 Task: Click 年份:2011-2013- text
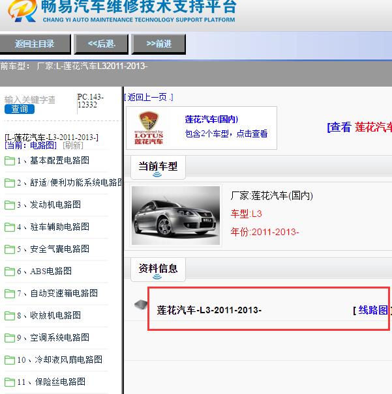tap(265, 232)
